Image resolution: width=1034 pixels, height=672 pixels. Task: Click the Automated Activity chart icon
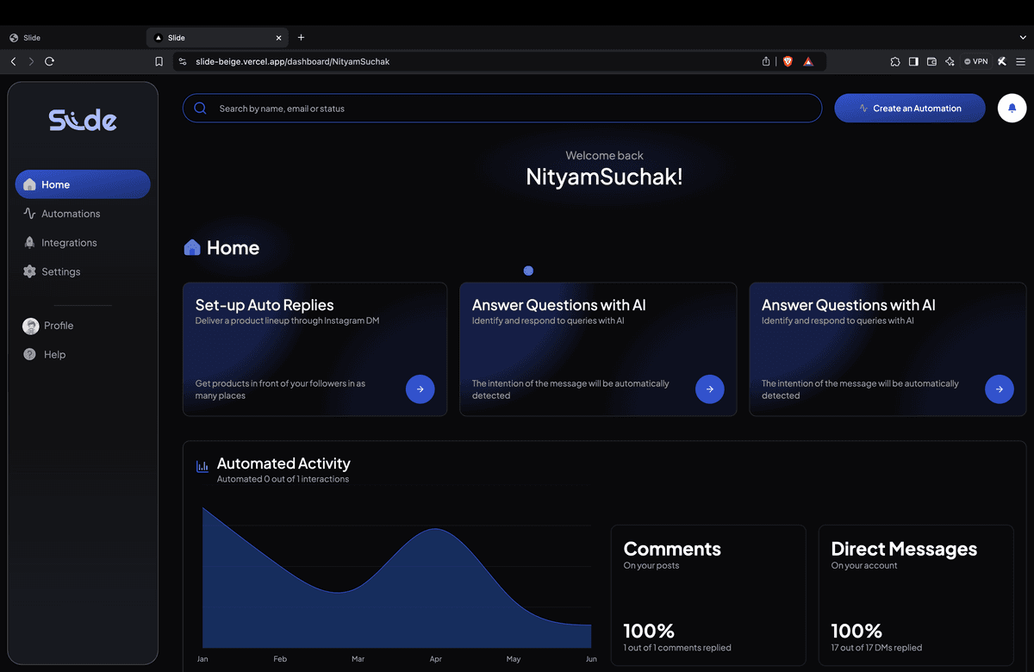pyautogui.click(x=202, y=465)
